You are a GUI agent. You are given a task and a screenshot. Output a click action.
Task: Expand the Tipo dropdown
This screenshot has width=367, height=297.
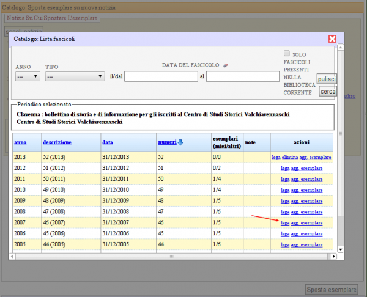tap(75, 76)
